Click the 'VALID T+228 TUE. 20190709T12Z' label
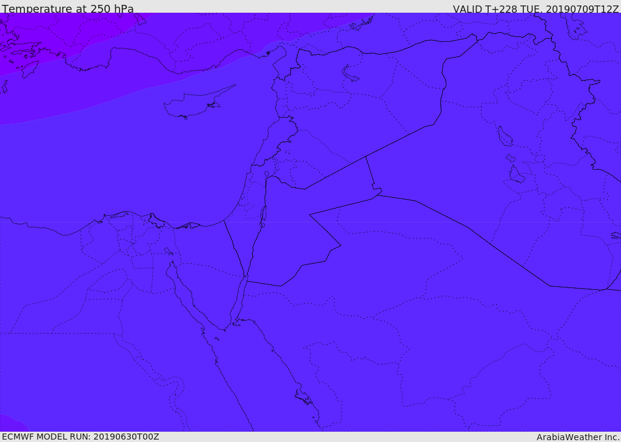 click(536, 8)
